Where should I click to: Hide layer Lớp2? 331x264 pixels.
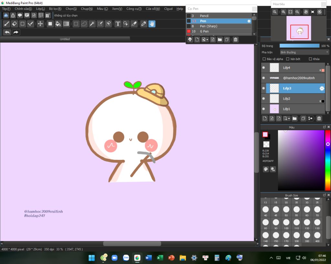(x=263, y=99)
